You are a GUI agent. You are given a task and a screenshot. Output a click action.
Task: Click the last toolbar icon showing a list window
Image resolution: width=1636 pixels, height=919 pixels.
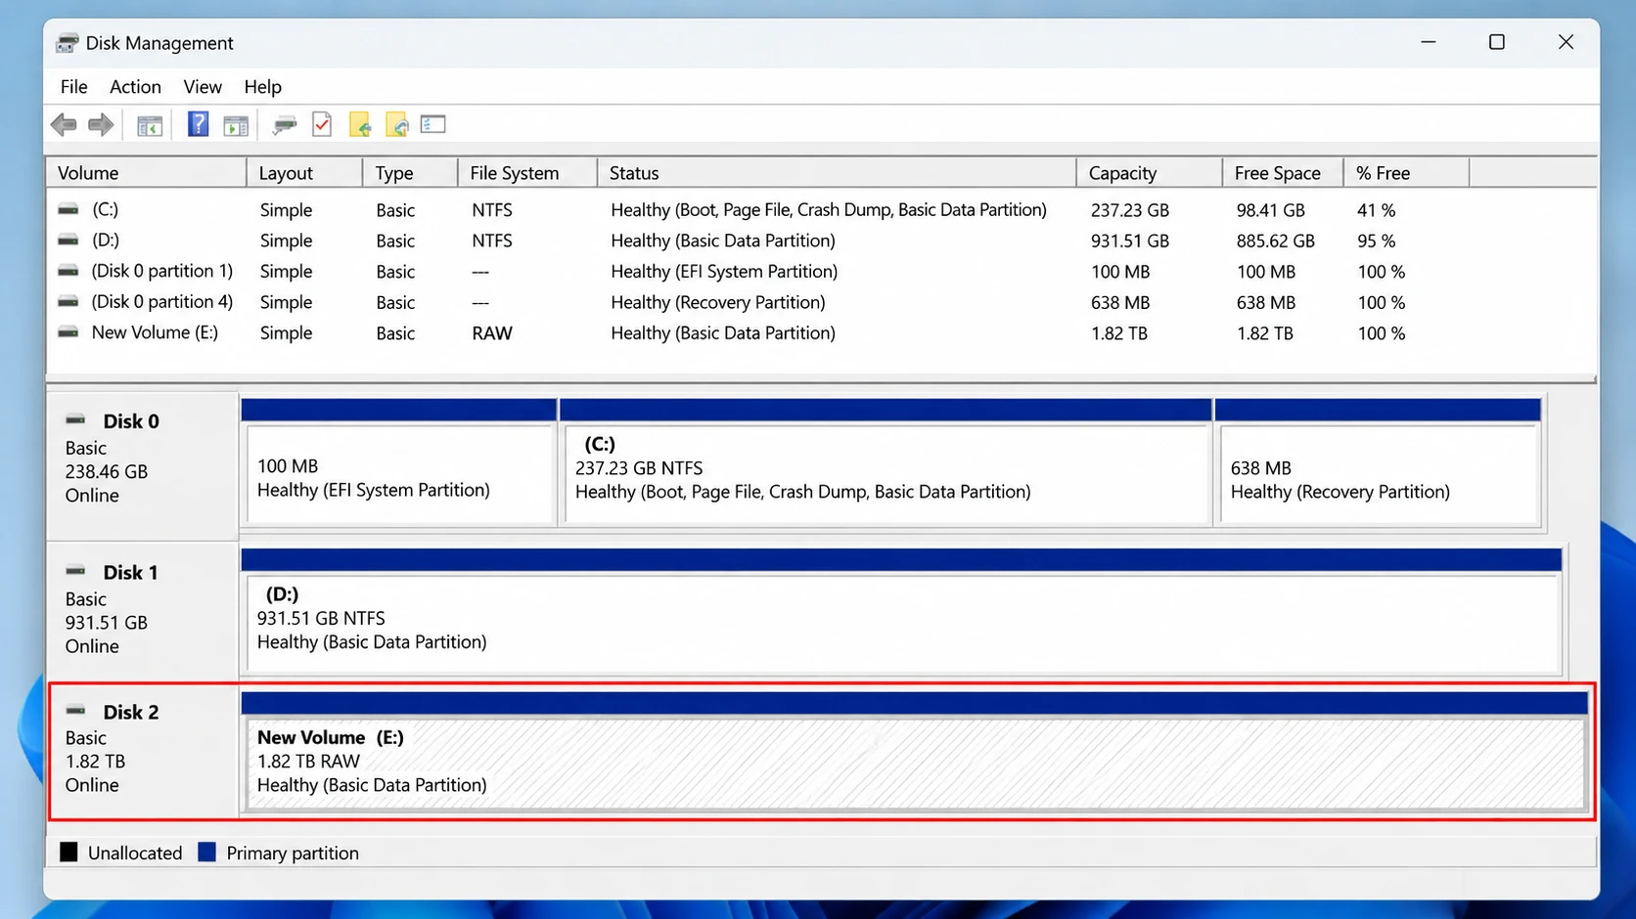pos(433,124)
